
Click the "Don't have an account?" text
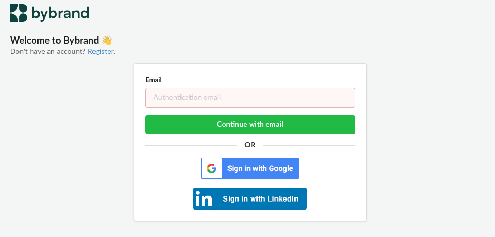[x=47, y=51]
